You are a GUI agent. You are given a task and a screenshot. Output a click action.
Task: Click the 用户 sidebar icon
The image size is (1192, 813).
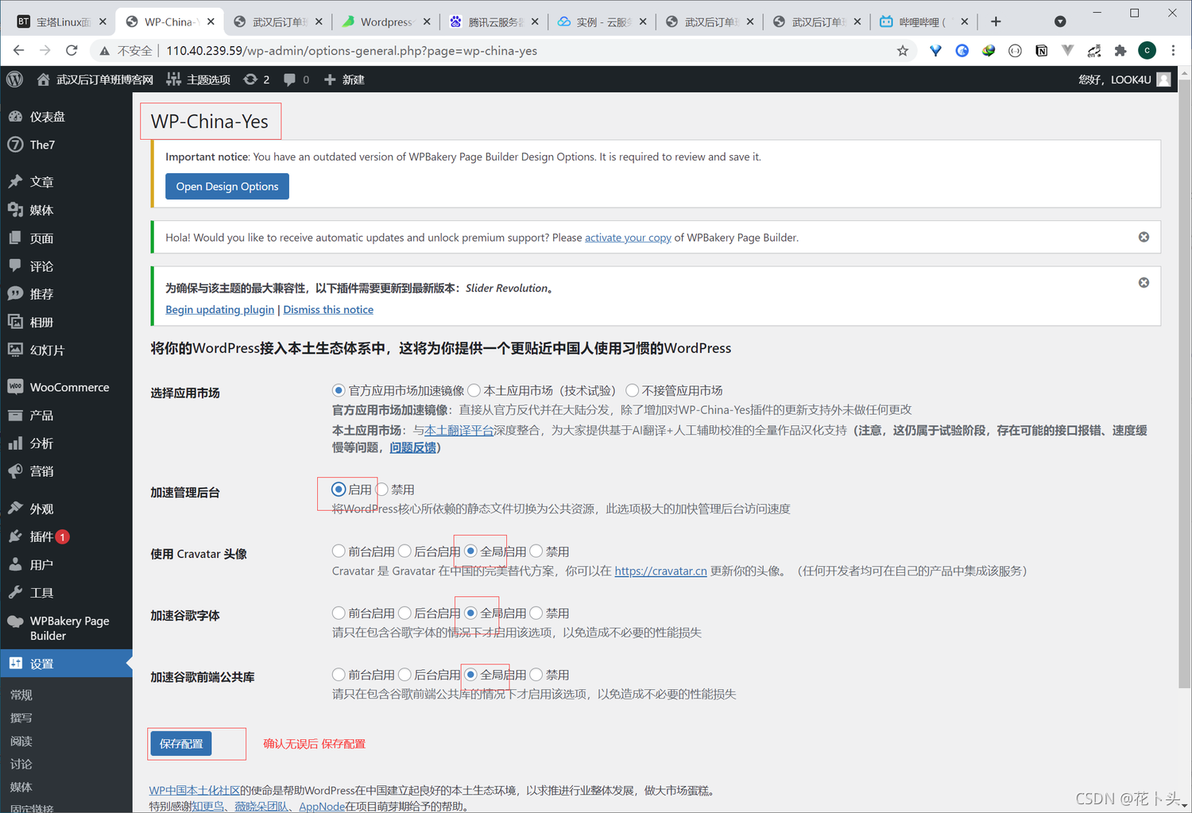click(15, 564)
